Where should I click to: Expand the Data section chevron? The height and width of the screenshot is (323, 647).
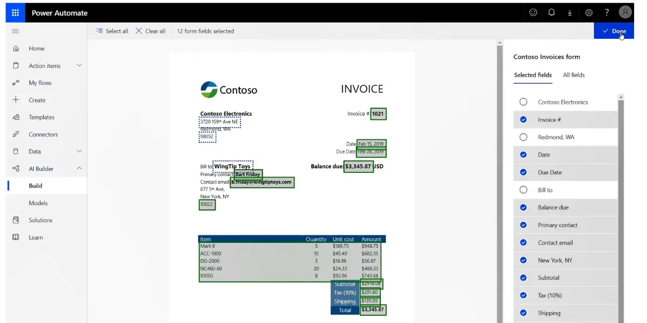point(79,151)
